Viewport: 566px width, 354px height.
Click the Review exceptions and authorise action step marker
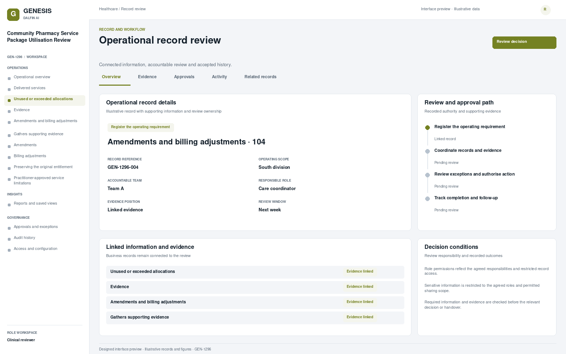427,175
